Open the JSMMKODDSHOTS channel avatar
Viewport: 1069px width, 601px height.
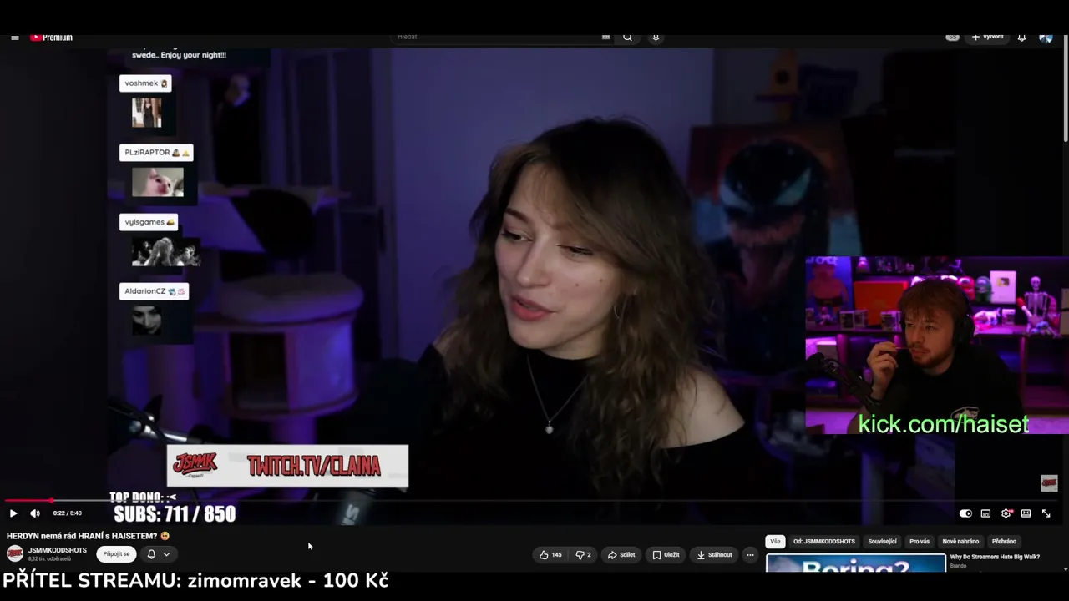15,553
